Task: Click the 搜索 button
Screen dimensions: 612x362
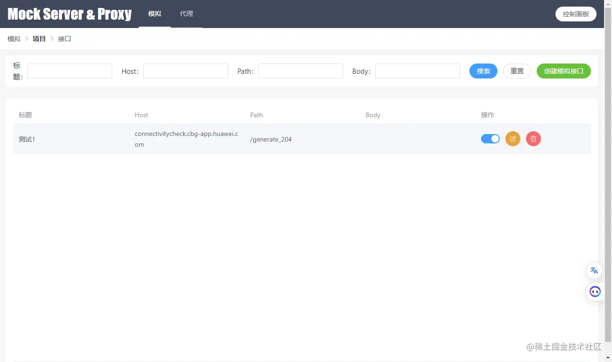Action: [483, 71]
